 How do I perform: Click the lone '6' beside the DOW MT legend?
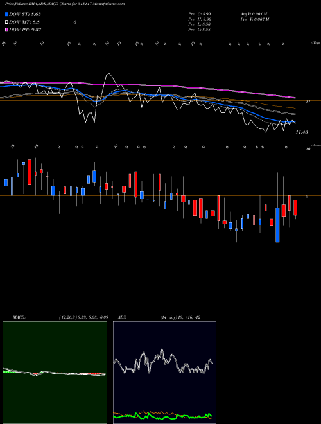pos(75,22)
